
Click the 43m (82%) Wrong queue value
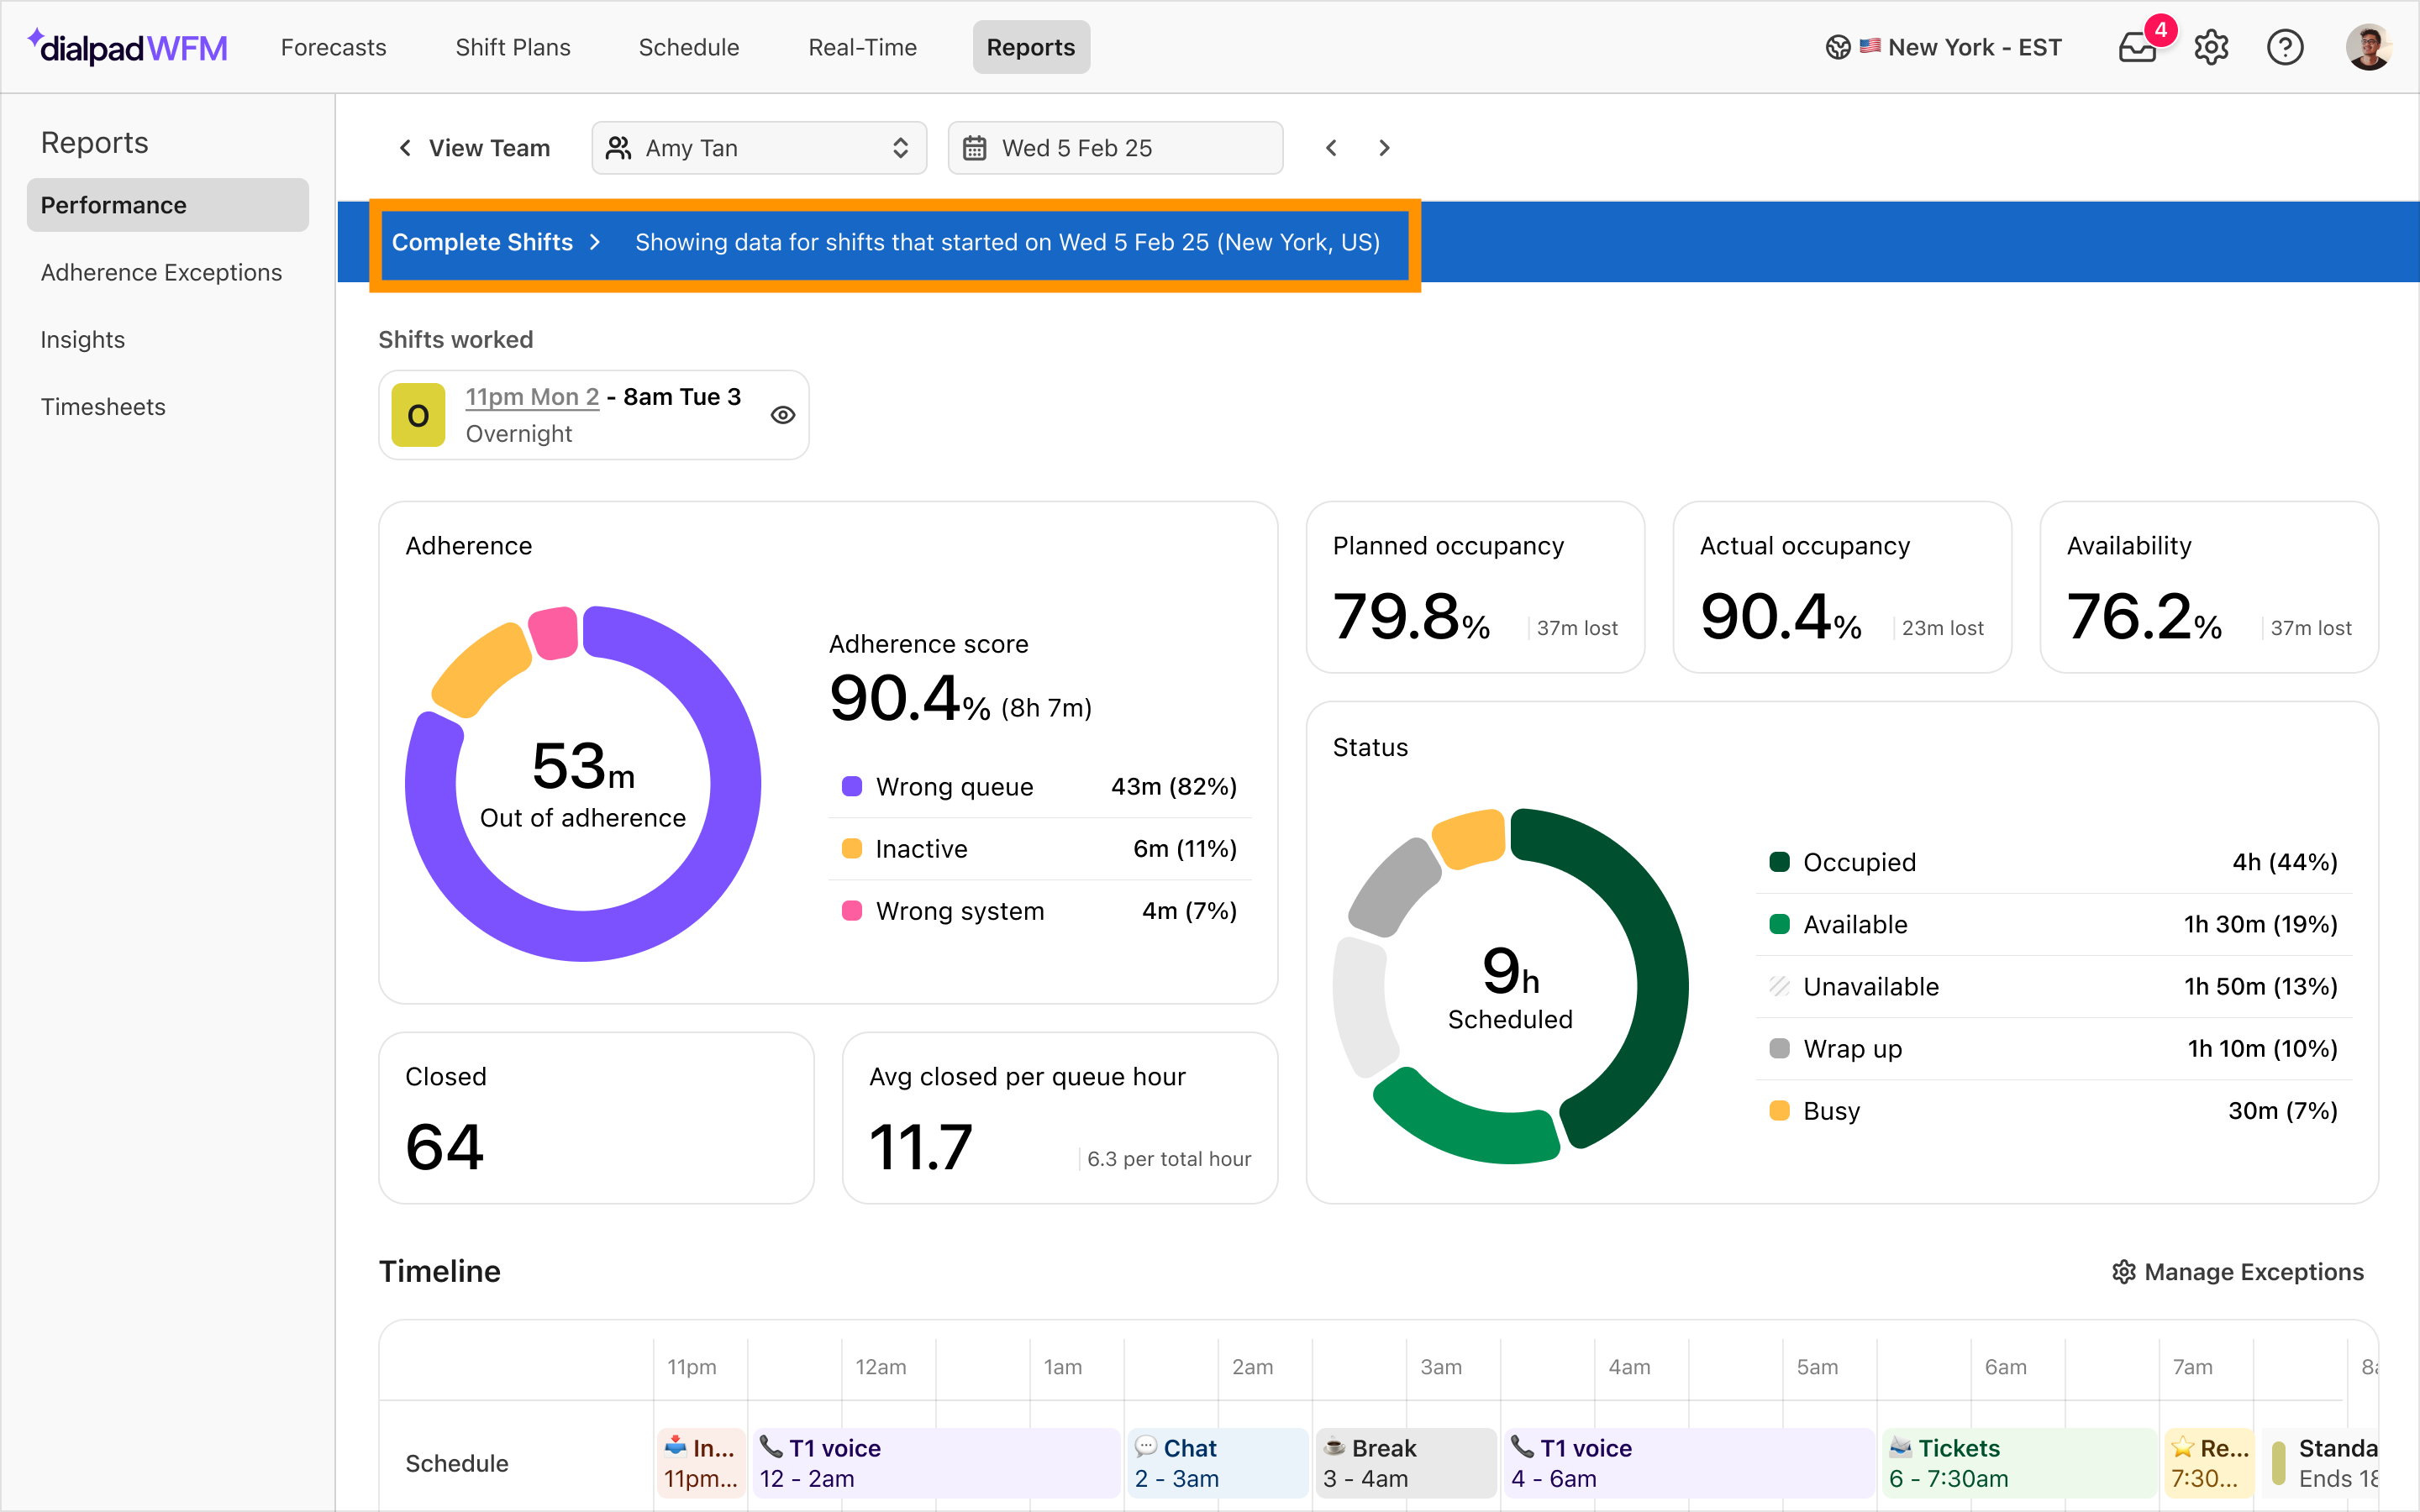point(1174,786)
